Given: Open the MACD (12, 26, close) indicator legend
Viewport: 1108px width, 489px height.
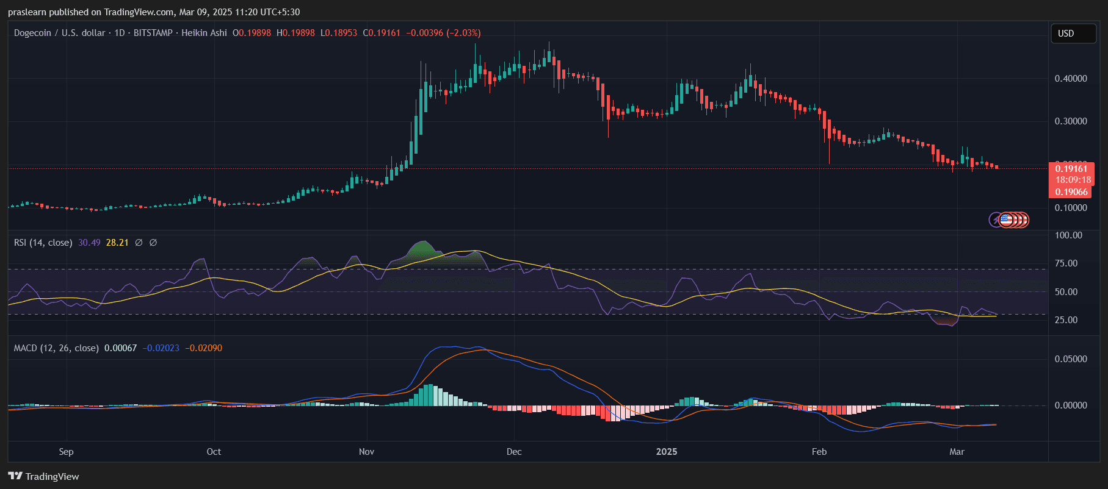Looking at the screenshot, I should [56, 348].
